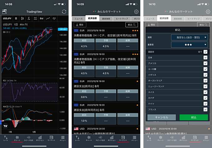Viewport: 212px width, 148px height.
Task: Open the fx indicators icon
Action: [28, 19]
